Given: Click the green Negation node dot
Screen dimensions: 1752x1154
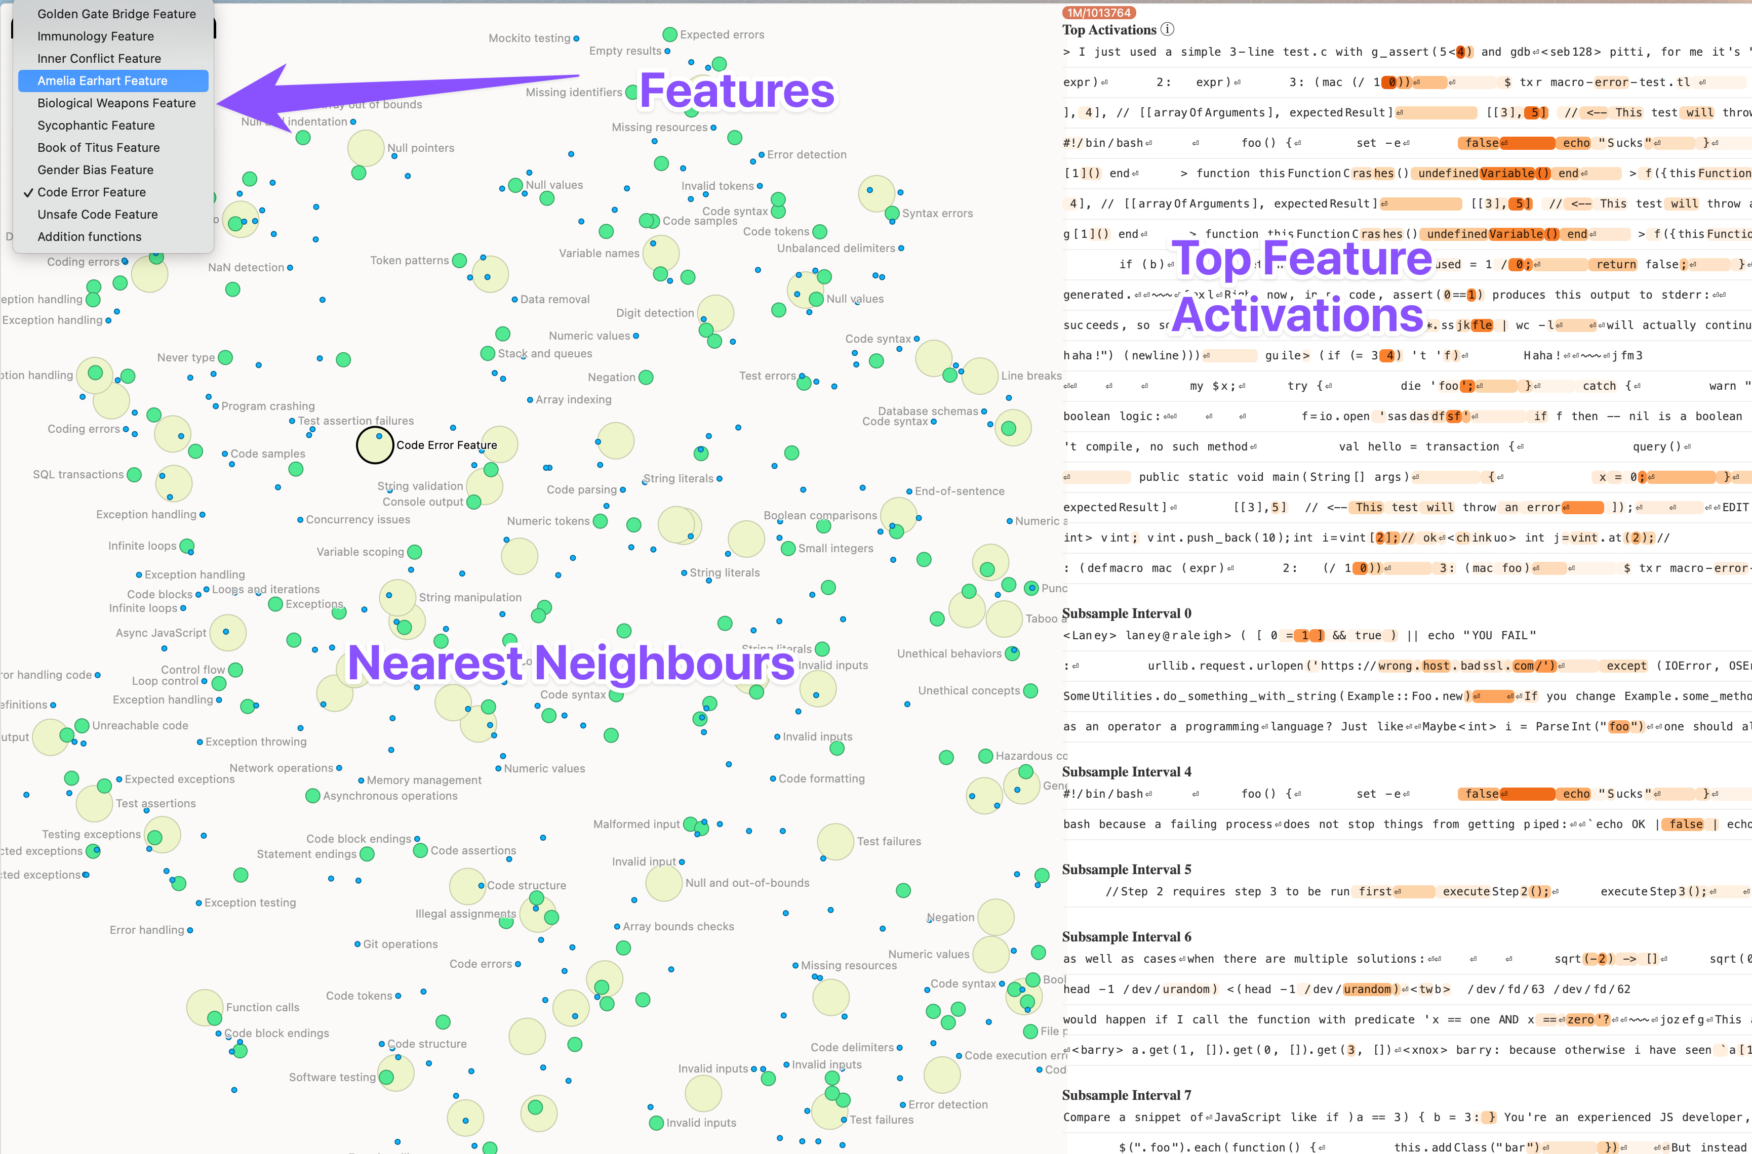Looking at the screenshot, I should click(x=646, y=378).
